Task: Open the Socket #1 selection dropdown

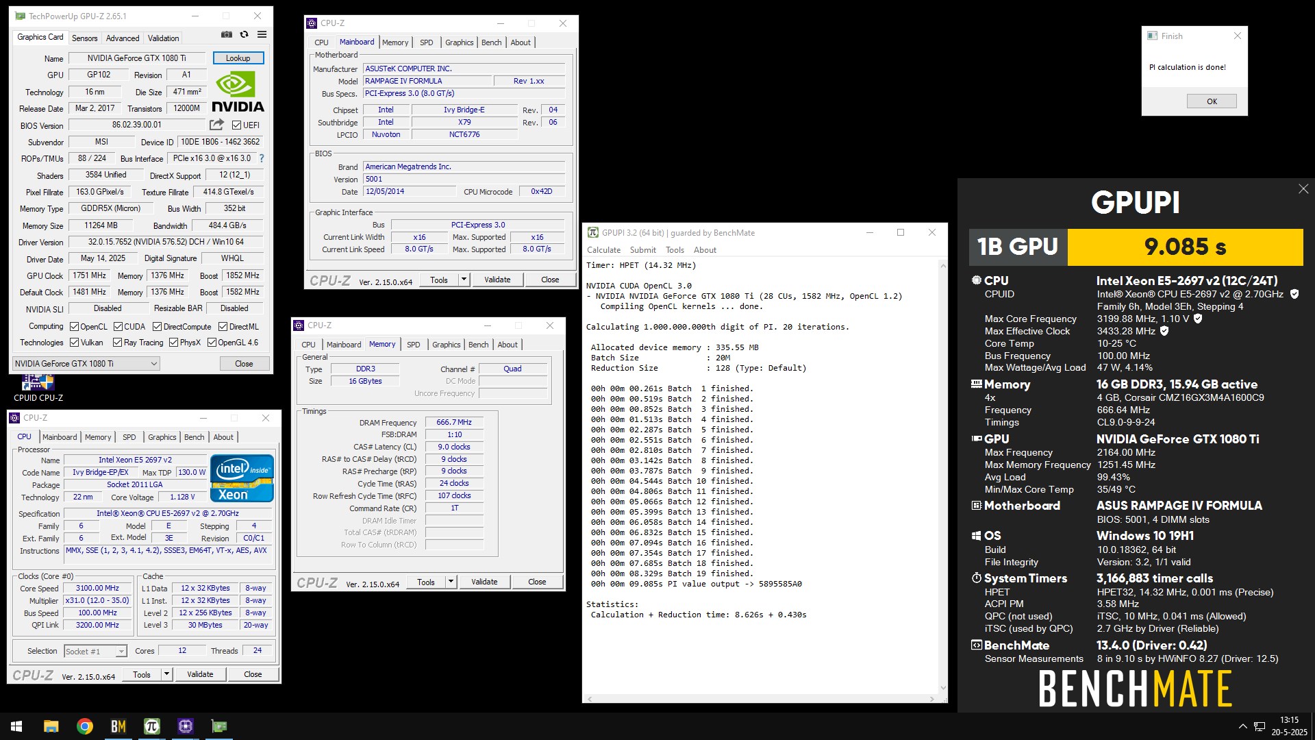Action: pos(96,652)
